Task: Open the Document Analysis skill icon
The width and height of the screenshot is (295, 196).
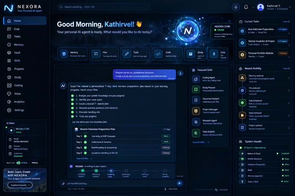Action: pos(196,100)
